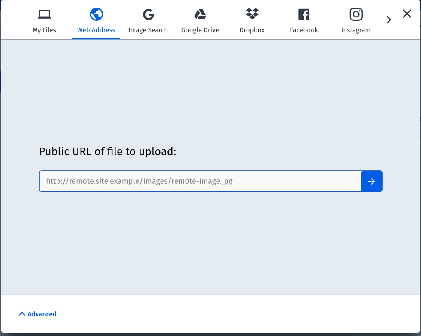Switch to the Google Drive tab label

pos(200,30)
